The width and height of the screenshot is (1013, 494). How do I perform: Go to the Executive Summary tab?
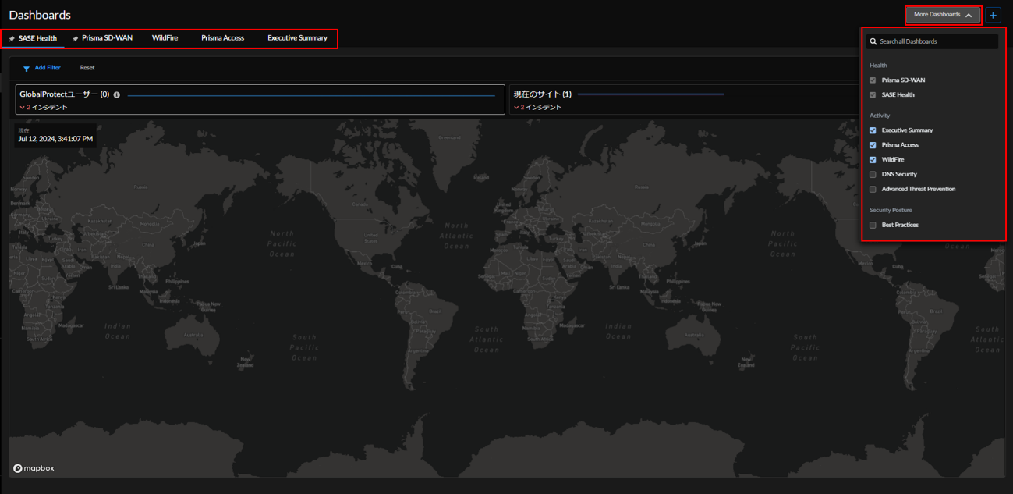pyautogui.click(x=297, y=38)
